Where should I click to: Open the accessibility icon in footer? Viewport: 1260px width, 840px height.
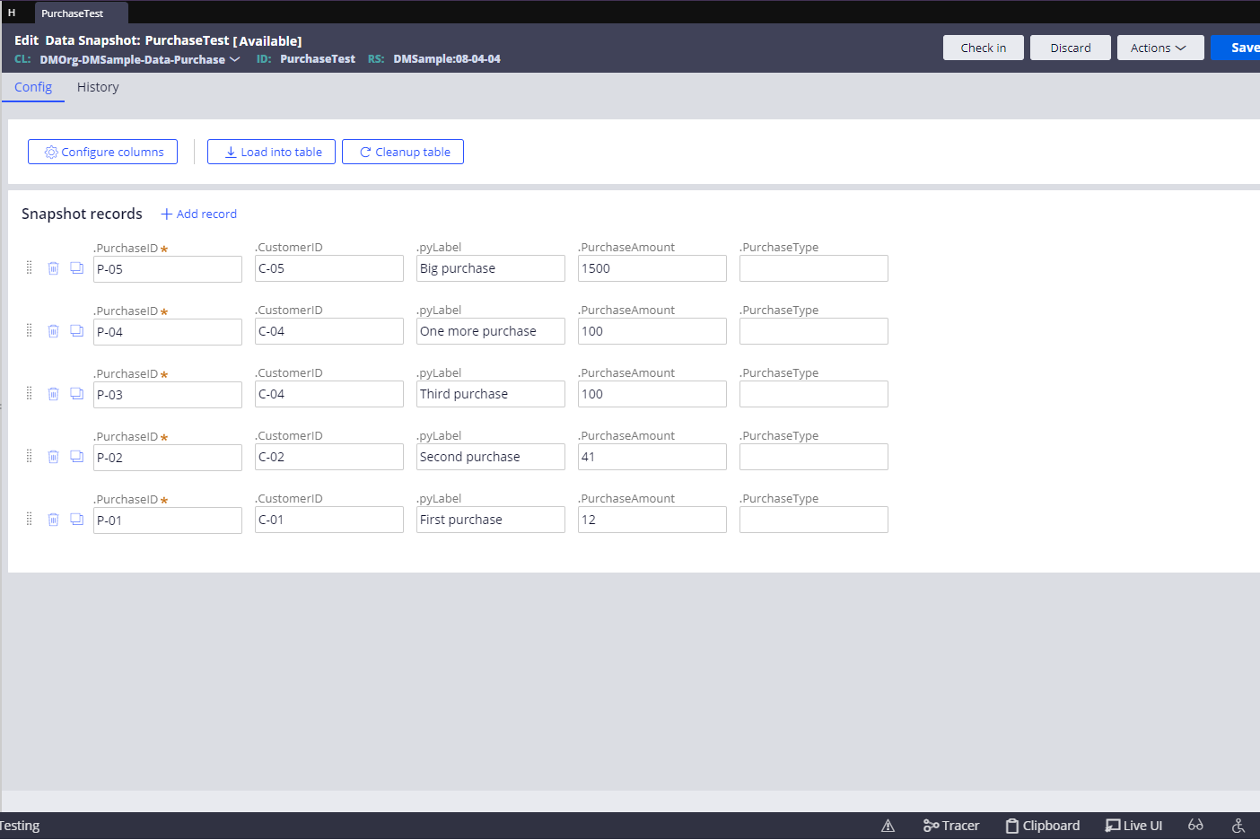click(x=1238, y=826)
